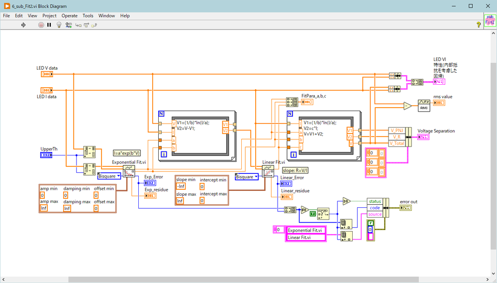Click slope min -Inf constant
The height and width of the screenshot is (283, 497).
[181, 186]
